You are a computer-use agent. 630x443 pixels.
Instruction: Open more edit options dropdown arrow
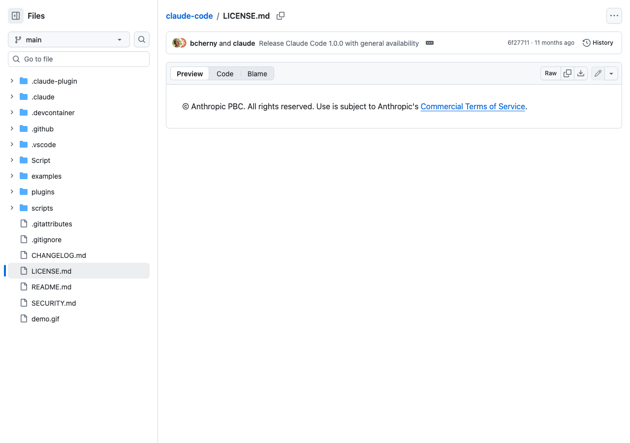point(611,73)
